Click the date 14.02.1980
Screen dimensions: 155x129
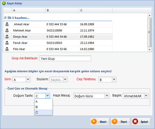tap(87, 49)
